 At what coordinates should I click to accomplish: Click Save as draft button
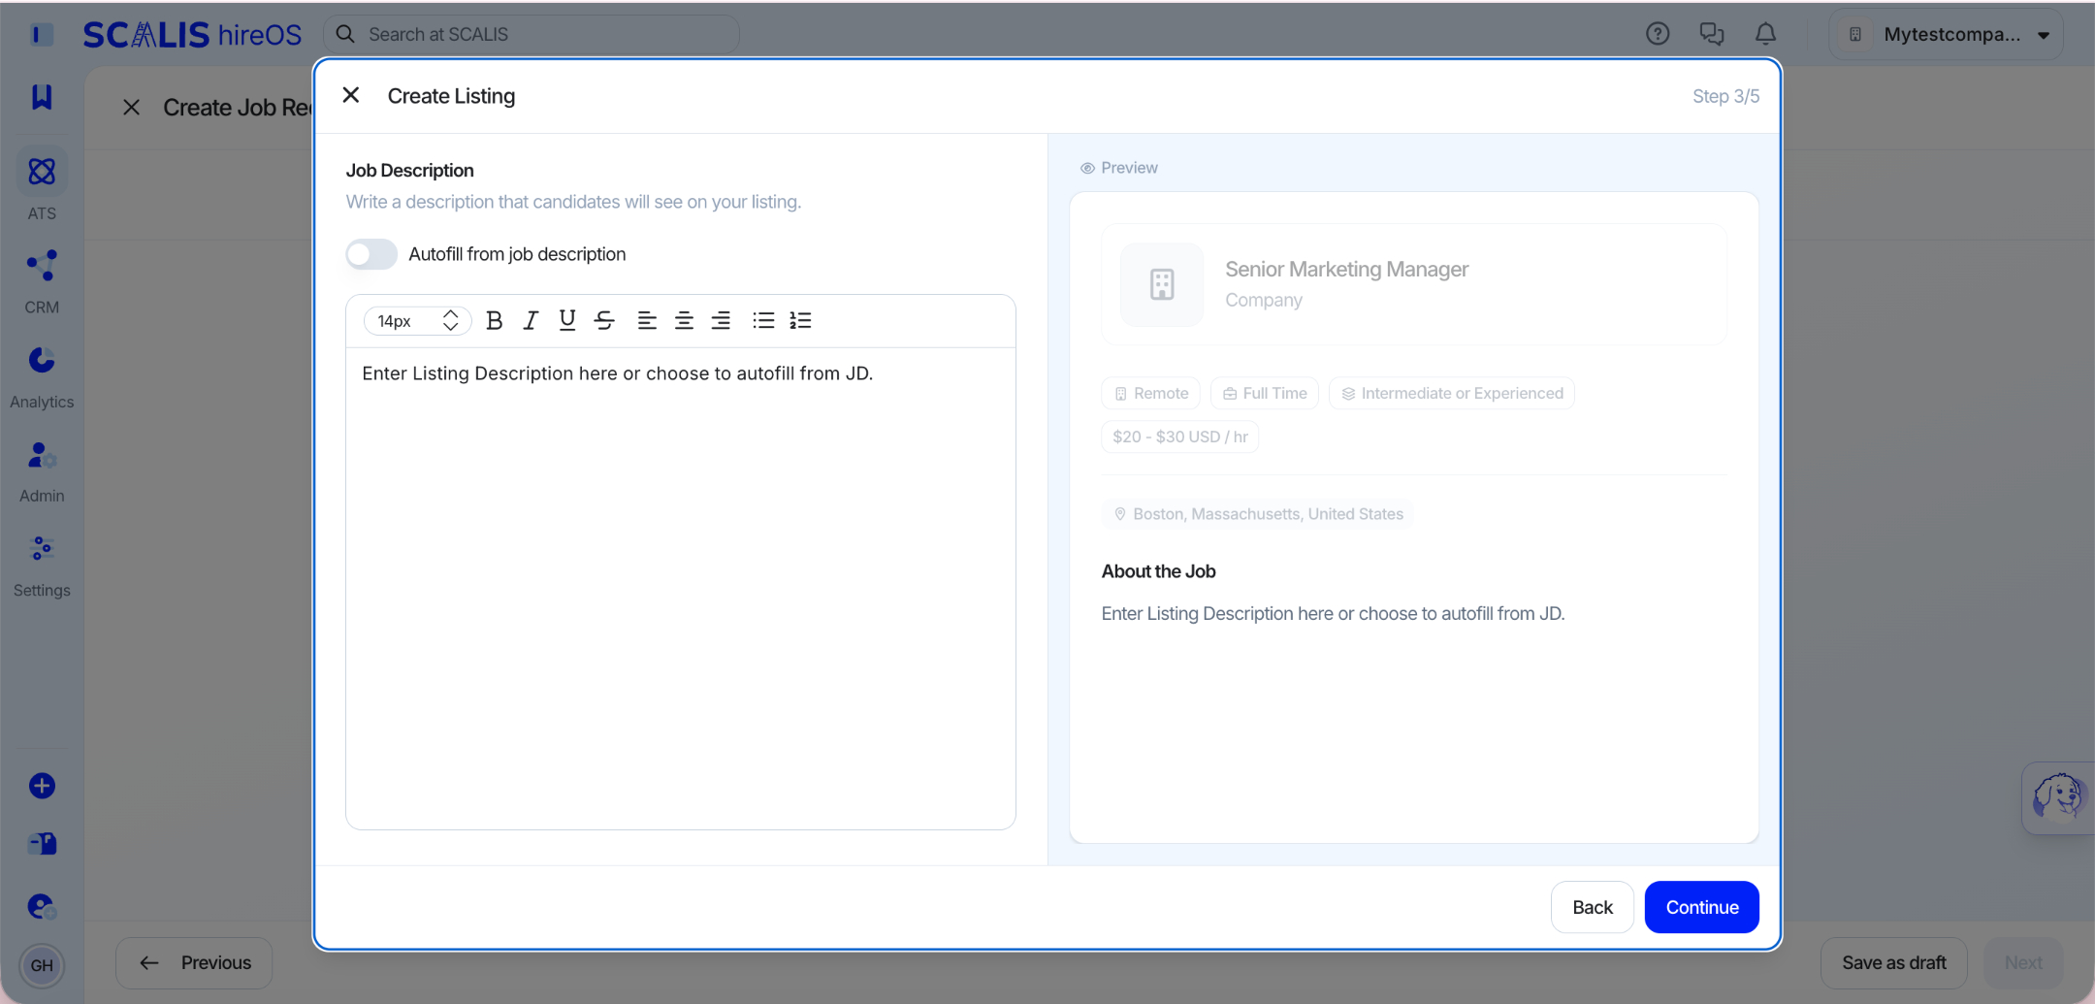click(x=1894, y=962)
